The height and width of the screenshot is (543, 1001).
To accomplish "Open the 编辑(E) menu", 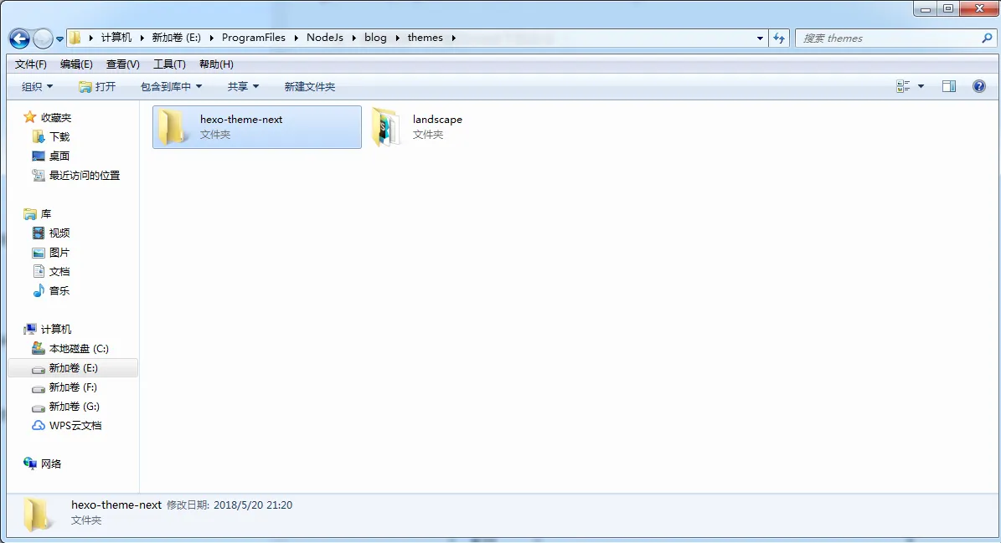I will coord(76,64).
